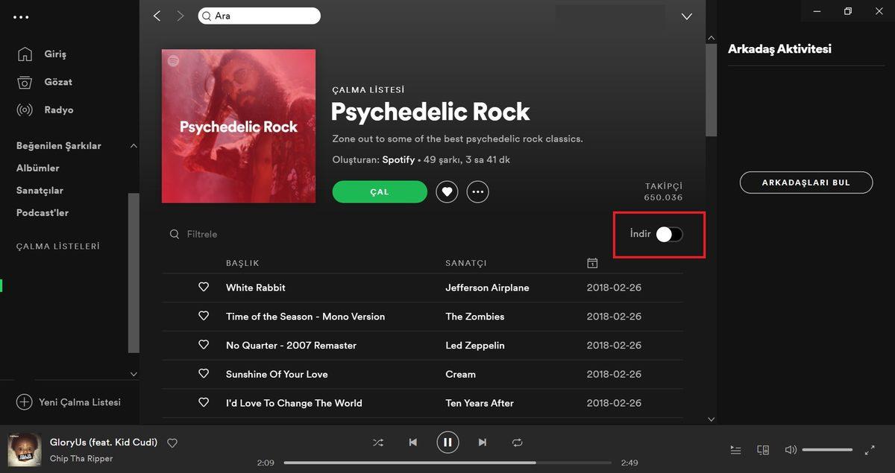
Task: Click the calendar icon in the track list header
Action: click(x=592, y=262)
